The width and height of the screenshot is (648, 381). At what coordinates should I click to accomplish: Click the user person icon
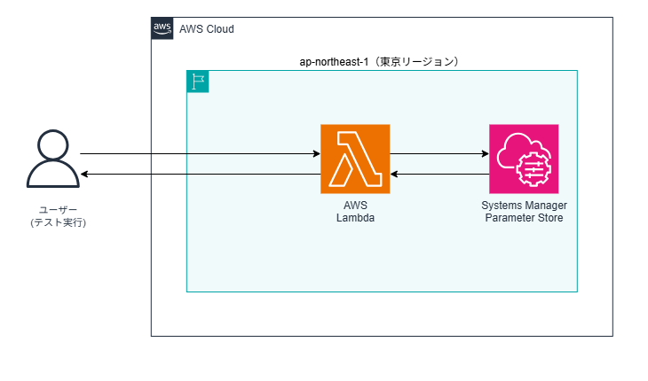(x=53, y=159)
